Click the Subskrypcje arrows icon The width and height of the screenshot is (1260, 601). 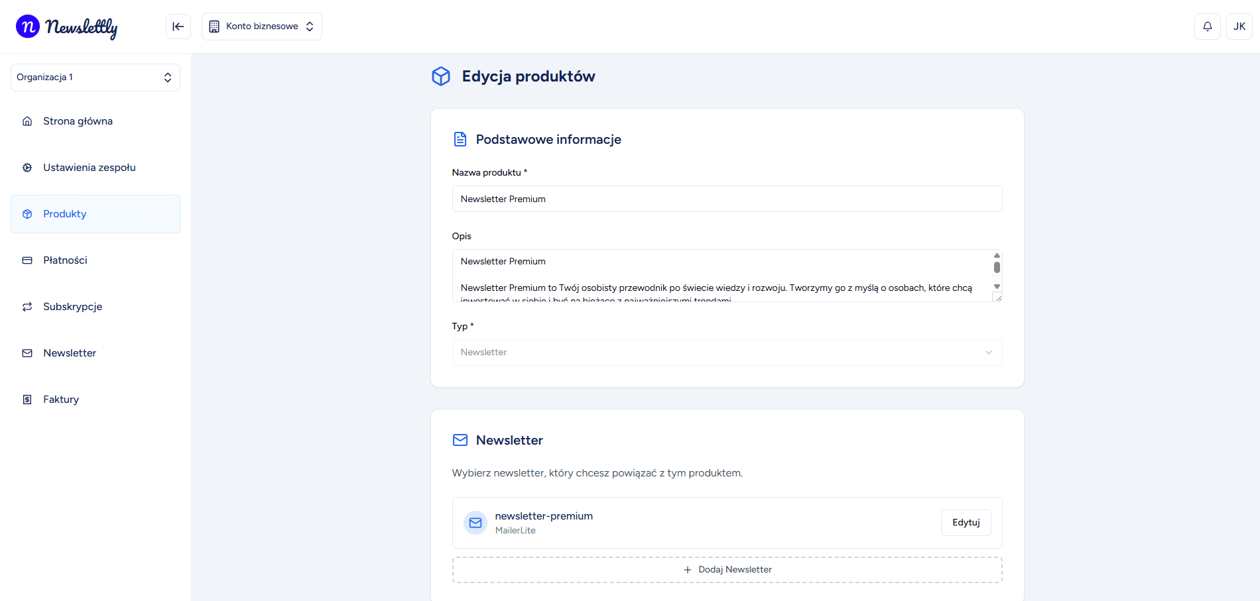point(27,307)
